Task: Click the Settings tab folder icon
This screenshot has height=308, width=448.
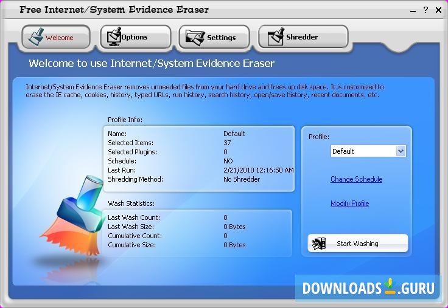Action: pos(195,37)
